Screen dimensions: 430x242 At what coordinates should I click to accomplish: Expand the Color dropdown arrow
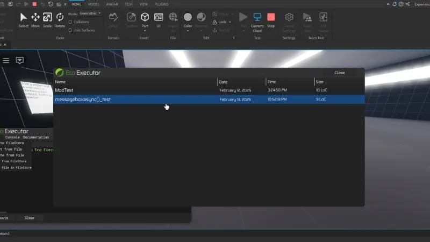coord(188,31)
